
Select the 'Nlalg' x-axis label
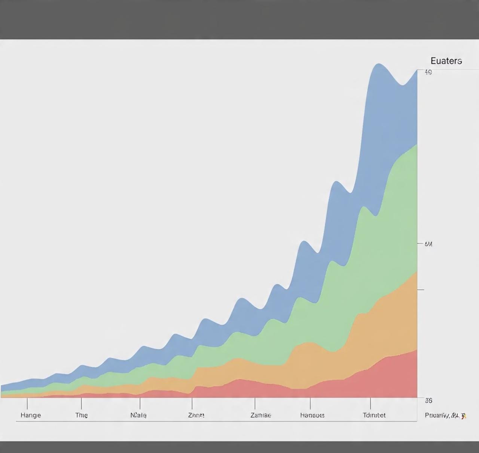138,415
